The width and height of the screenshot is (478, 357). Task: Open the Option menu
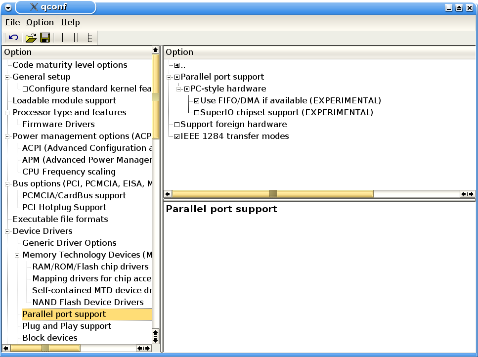[x=40, y=22]
